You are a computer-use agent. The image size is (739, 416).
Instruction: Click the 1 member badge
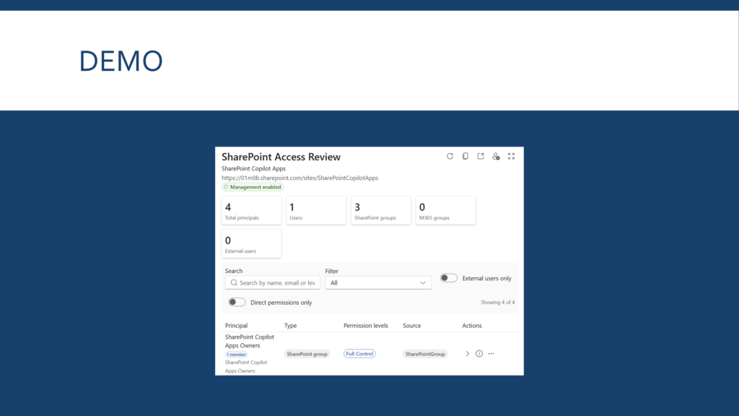[236, 355]
